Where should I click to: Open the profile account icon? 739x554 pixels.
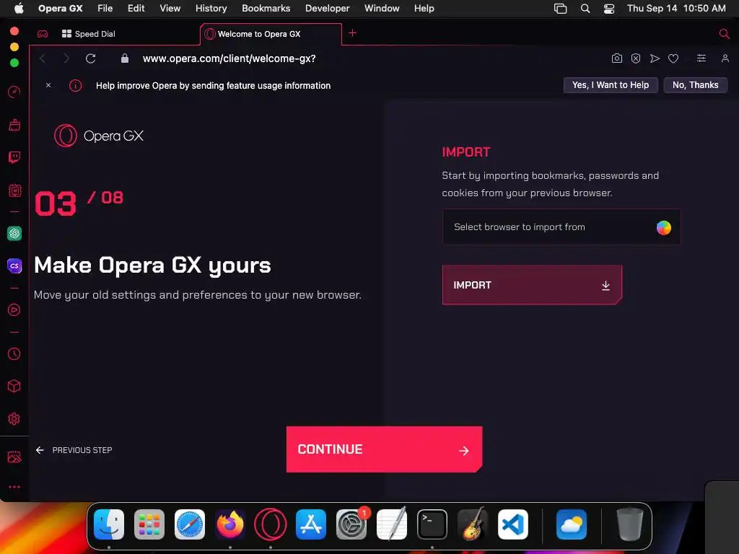[x=725, y=58]
